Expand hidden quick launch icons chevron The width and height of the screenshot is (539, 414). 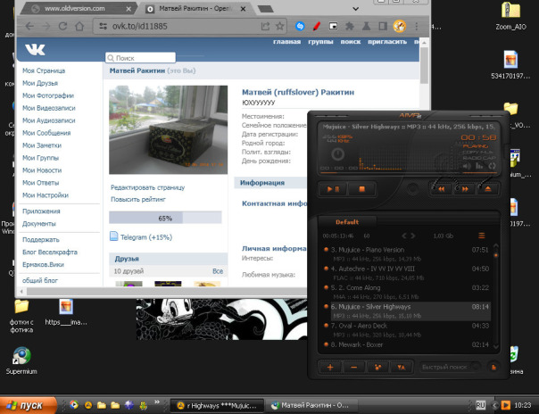coord(157,402)
